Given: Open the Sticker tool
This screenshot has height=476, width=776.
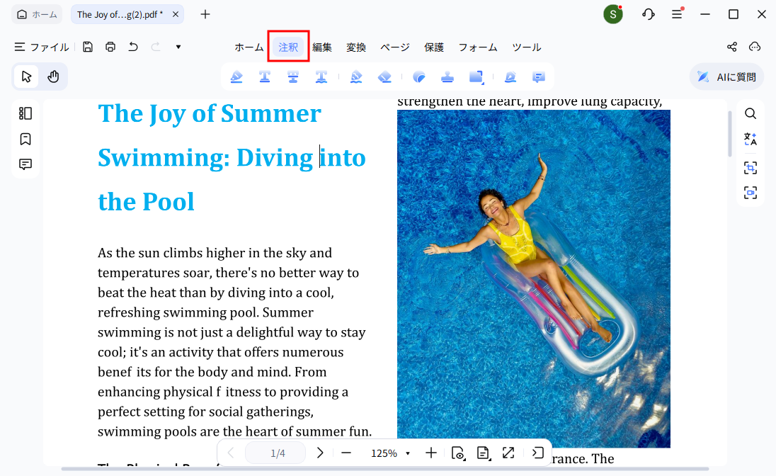Looking at the screenshot, I should (419, 76).
